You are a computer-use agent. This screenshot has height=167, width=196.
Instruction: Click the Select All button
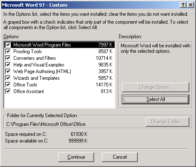click(156, 99)
